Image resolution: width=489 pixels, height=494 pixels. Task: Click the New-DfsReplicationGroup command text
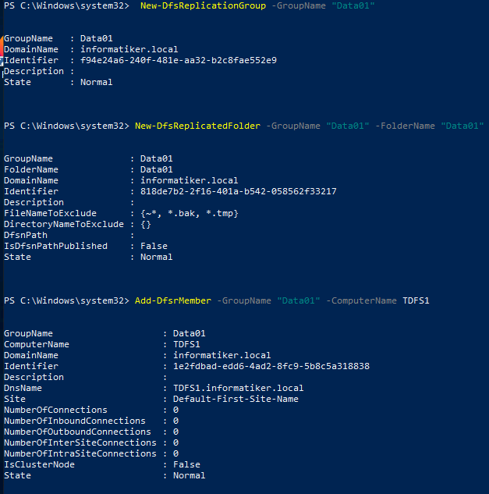click(x=203, y=5)
